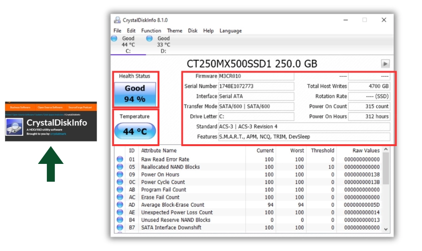Open the Language menu

point(230,30)
